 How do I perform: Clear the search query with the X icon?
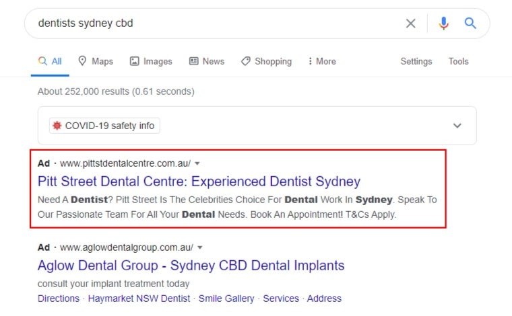pyautogui.click(x=410, y=24)
